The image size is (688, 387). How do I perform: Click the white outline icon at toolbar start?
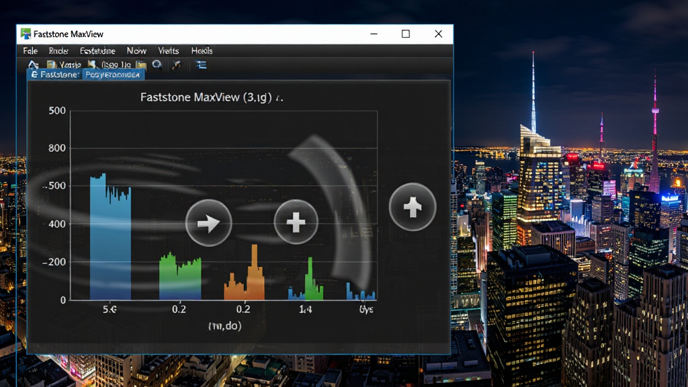(x=34, y=65)
